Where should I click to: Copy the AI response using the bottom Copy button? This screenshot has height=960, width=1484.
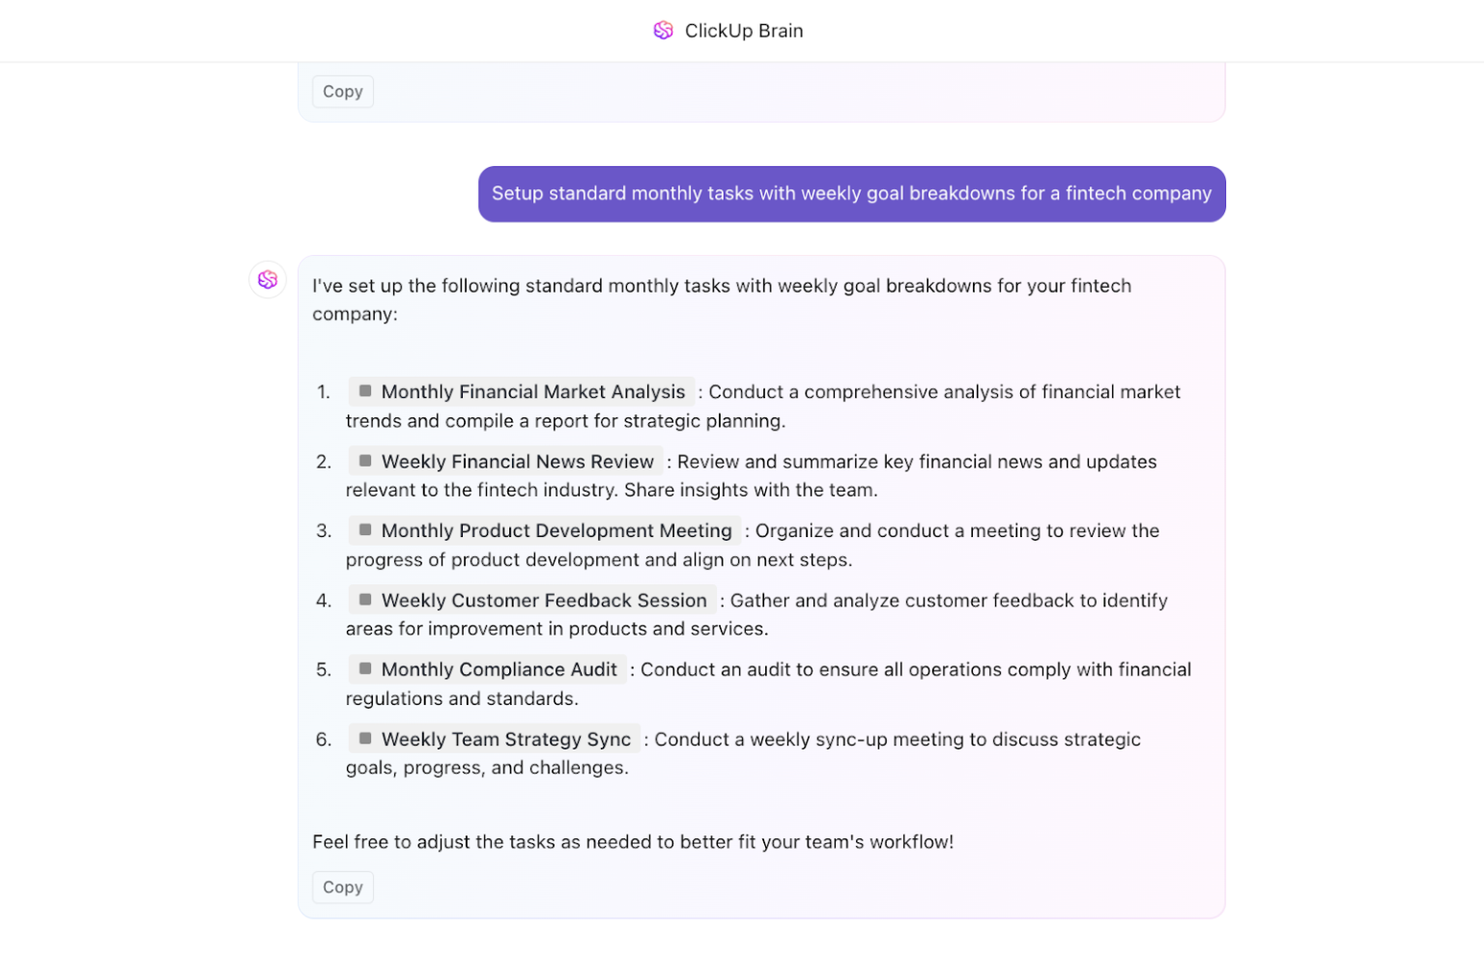[x=342, y=887]
